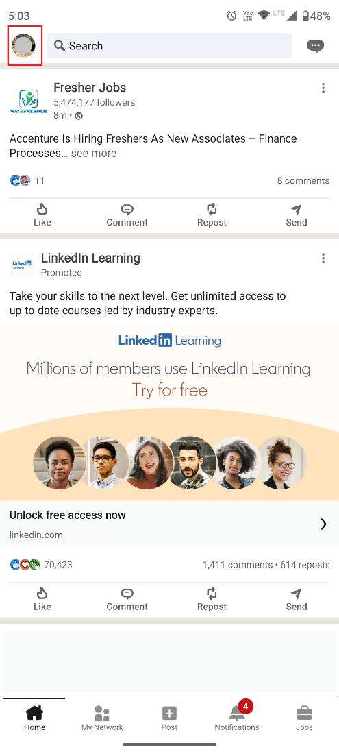Tap the profile avatar in the top bar
Image resolution: width=339 pixels, height=754 pixels.
[24, 46]
